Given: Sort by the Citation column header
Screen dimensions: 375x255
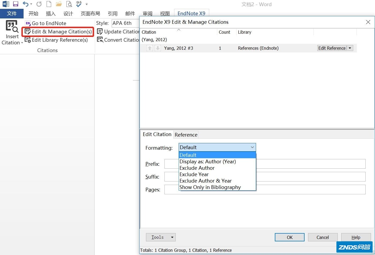Looking at the screenshot, I should tap(178, 32).
